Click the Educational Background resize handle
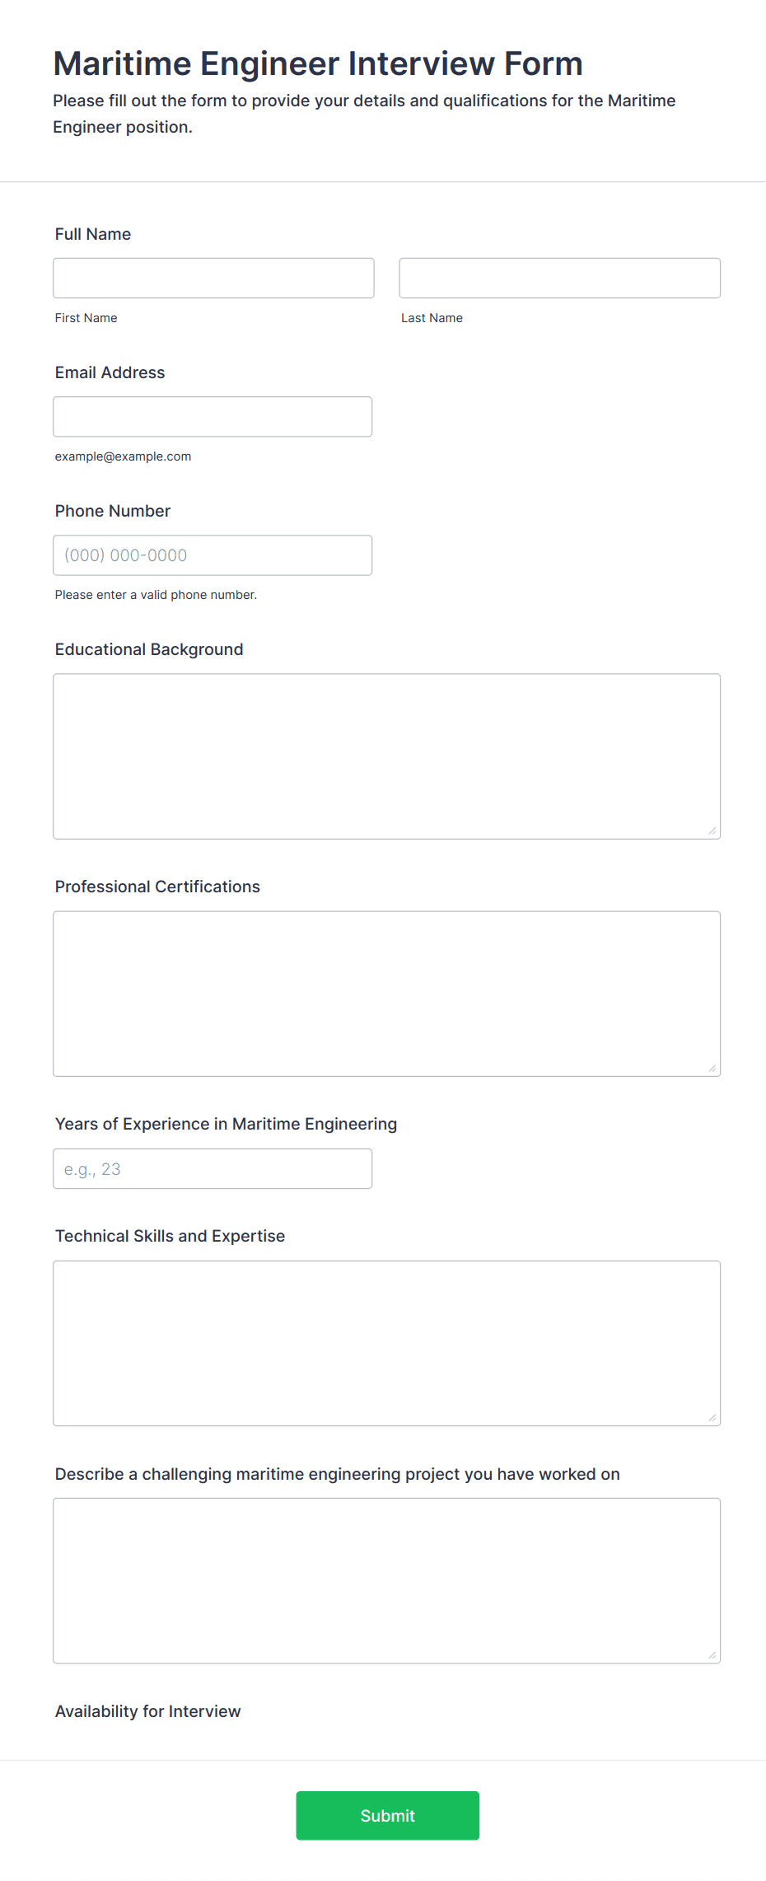Viewport: 766px width, 1881px height. pos(712,831)
